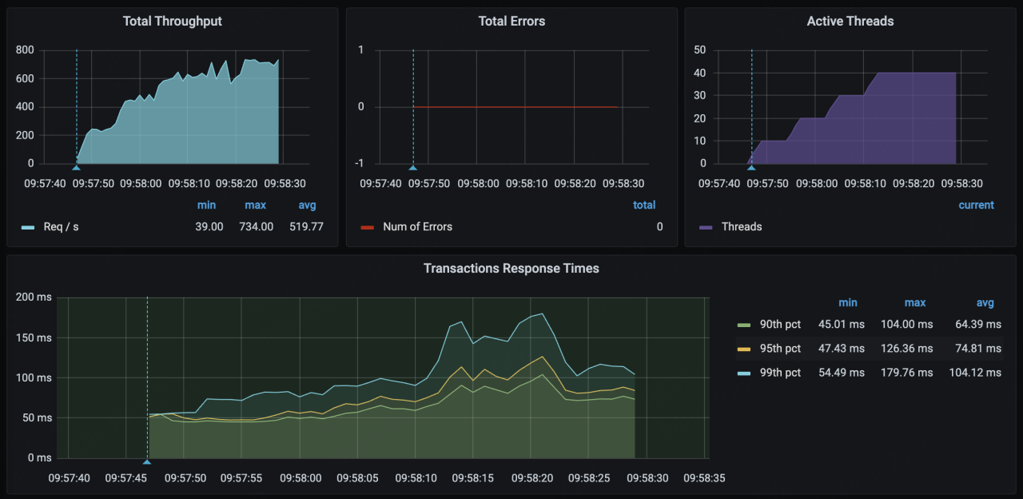Toggle the Num of Errors series label
Screen dimensions: 1023x499
(x=417, y=227)
